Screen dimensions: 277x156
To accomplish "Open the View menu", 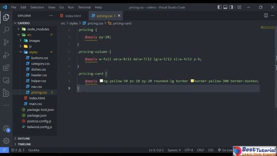I will [52, 7].
